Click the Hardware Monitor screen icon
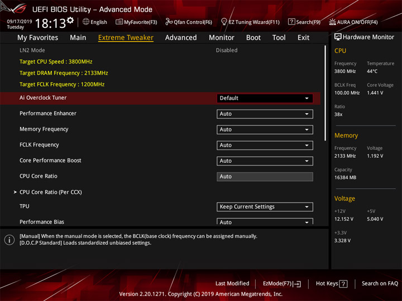This screenshot has height=301, width=402. coord(338,37)
